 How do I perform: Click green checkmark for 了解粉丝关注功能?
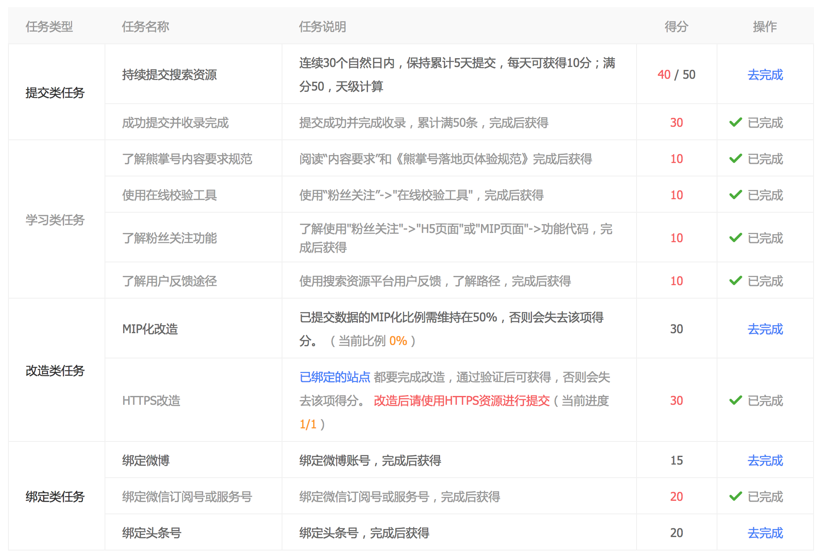click(736, 238)
